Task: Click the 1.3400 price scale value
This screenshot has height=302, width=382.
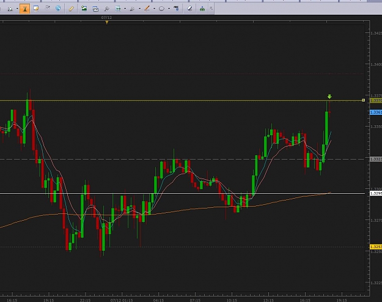Action: (x=376, y=65)
